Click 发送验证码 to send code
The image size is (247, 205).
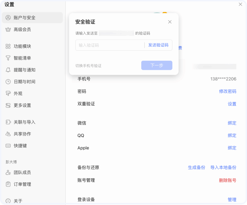click(158, 45)
